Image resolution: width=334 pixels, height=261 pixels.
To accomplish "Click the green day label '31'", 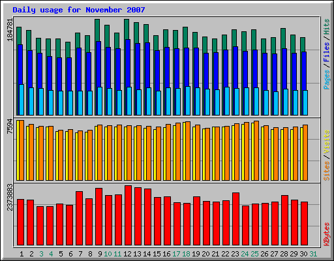I will pos(313,254).
